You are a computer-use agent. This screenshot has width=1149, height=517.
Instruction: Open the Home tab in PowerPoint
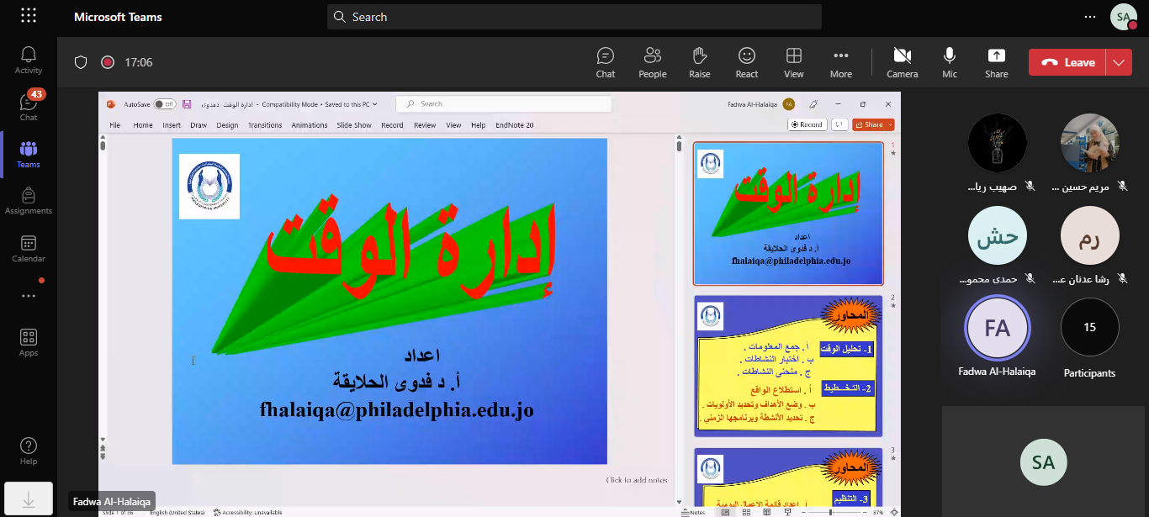[143, 125]
